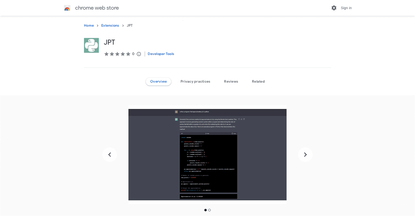The image size is (415, 216).
Task: Open the Developer Tools category link
Action: [x=161, y=54]
